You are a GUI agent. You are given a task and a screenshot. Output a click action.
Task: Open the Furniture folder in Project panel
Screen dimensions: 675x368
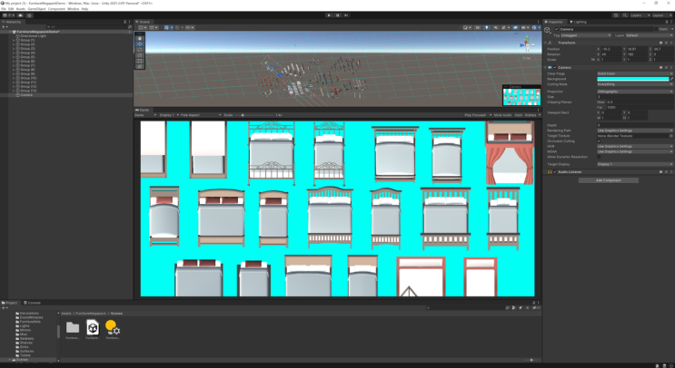pyautogui.click(x=73, y=327)
